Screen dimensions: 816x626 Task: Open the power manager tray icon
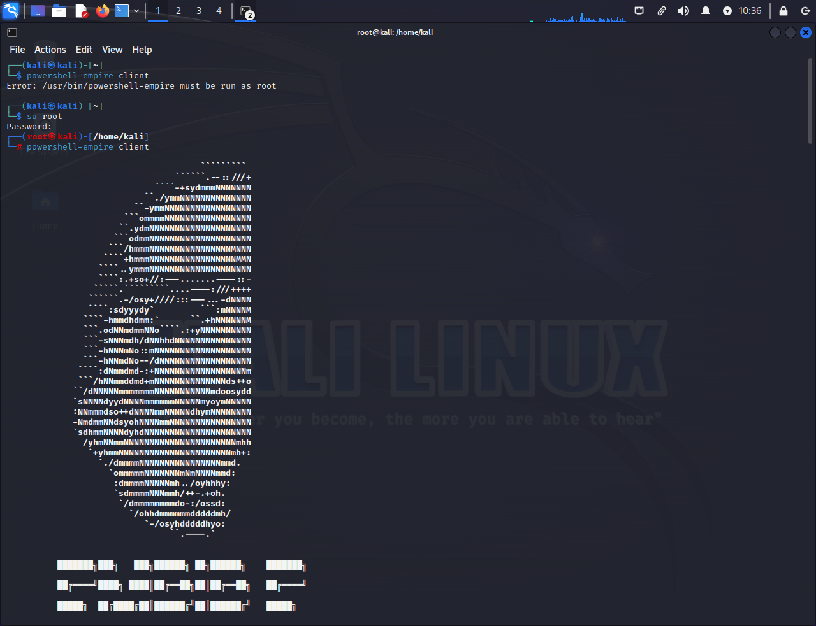pyautogui.click(x=727, y=11)
